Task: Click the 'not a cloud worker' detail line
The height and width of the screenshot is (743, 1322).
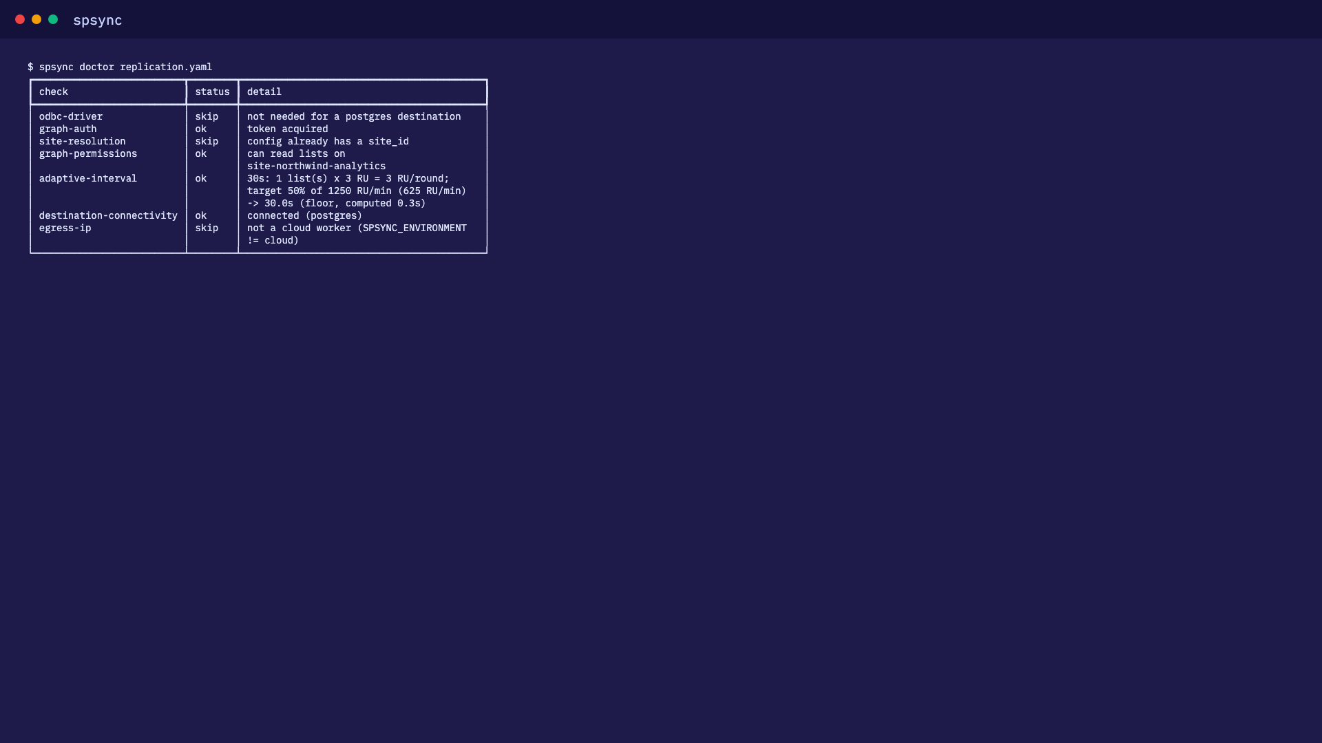Action: pos(357,228)
